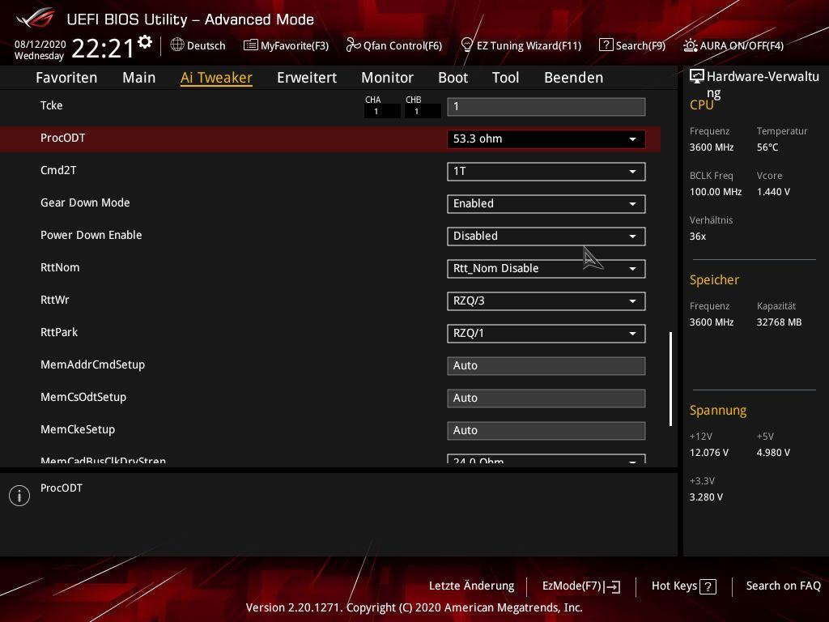
Task: Click the Kapazität 32768 MB value
Action: 780,322
